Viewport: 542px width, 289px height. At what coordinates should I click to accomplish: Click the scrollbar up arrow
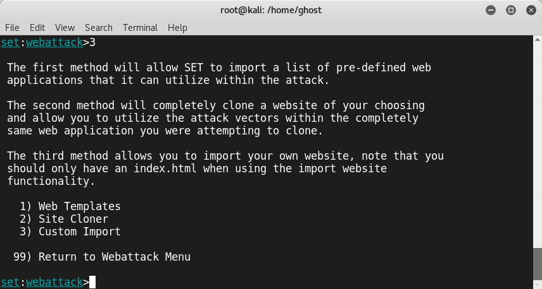[538, 39]
